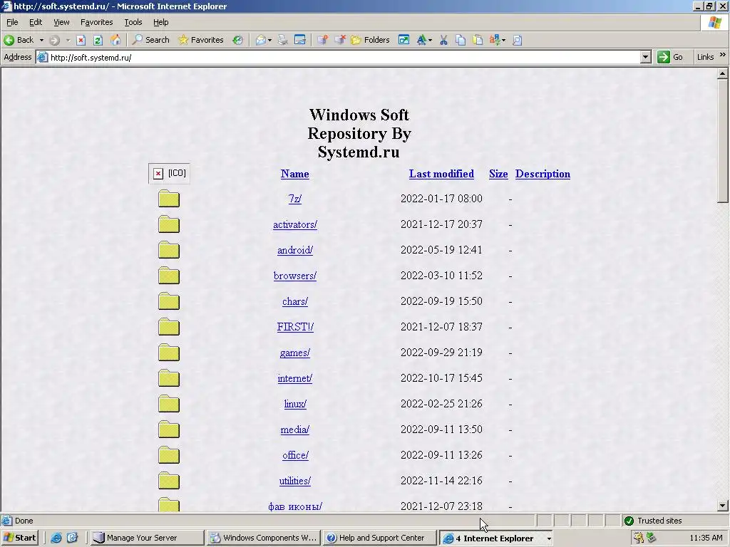Open the View menu

coord(61,22)
